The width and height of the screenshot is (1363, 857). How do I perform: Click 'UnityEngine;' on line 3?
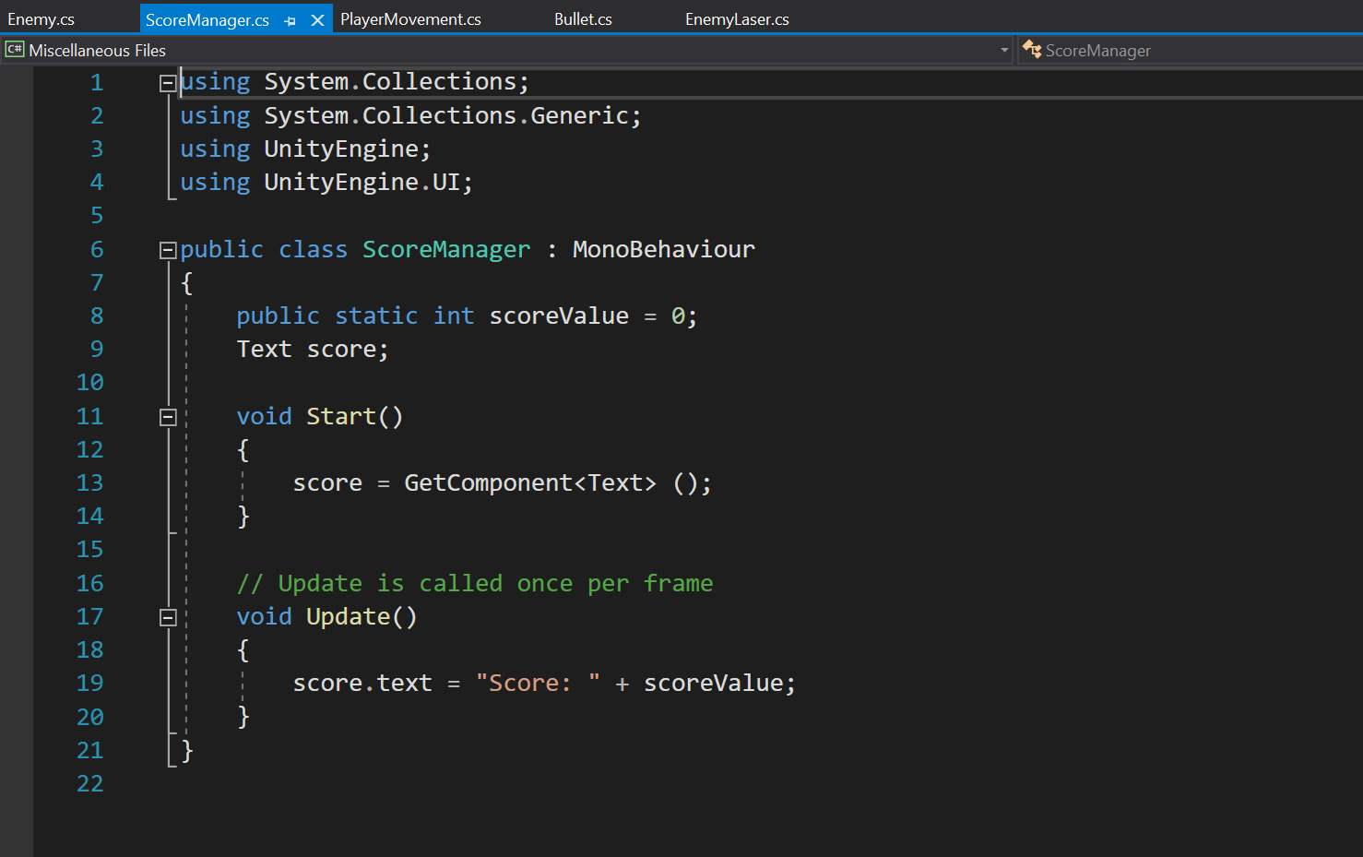(x=348, y=149)
